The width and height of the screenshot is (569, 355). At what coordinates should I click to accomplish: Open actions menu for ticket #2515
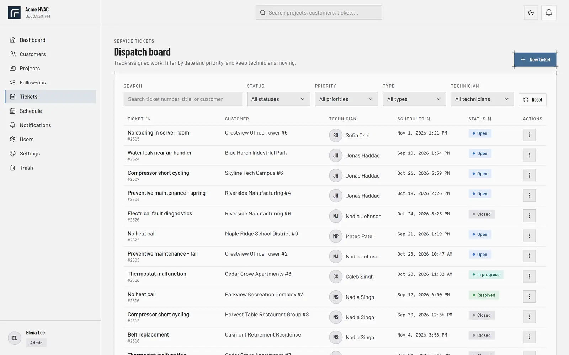tap(529, 135)
